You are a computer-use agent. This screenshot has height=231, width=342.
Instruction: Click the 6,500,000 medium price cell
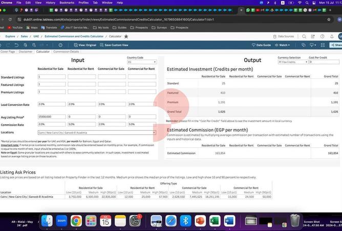pyautogui.click(x=92, y=197)
